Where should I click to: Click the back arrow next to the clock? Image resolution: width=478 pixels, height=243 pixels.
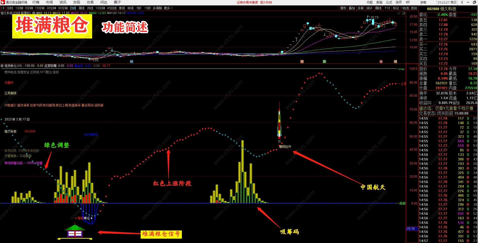point(462,2)
